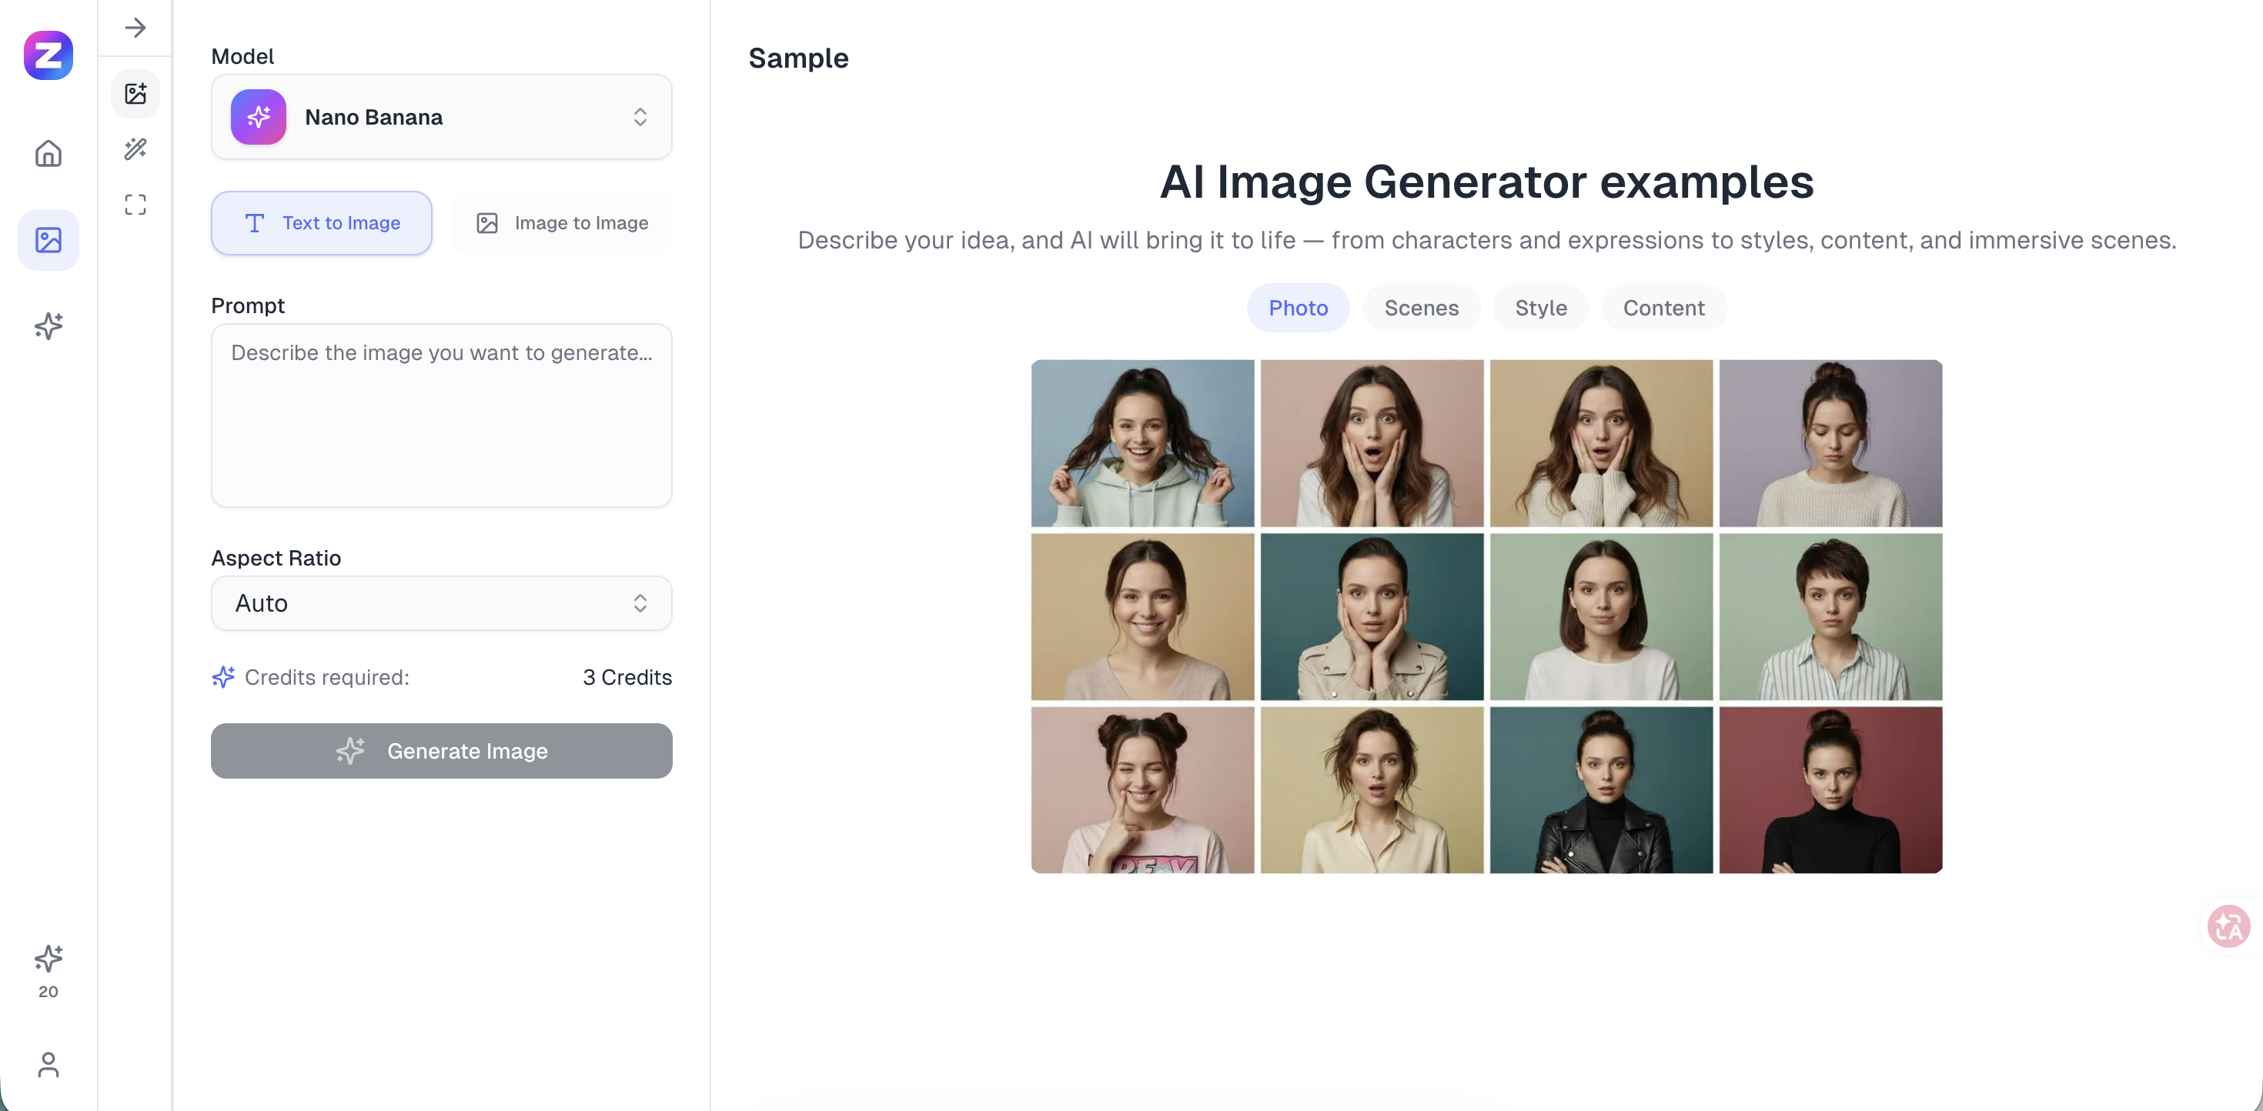The width and height of the screenshot is (2263, 1111).
Task: Switch to the Scenes tab
Action: point(1420,308)
